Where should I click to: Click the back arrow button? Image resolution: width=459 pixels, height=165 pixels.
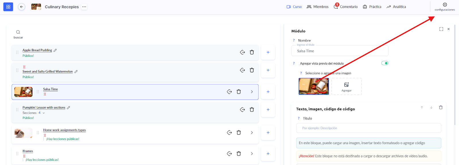pos(22,7)
